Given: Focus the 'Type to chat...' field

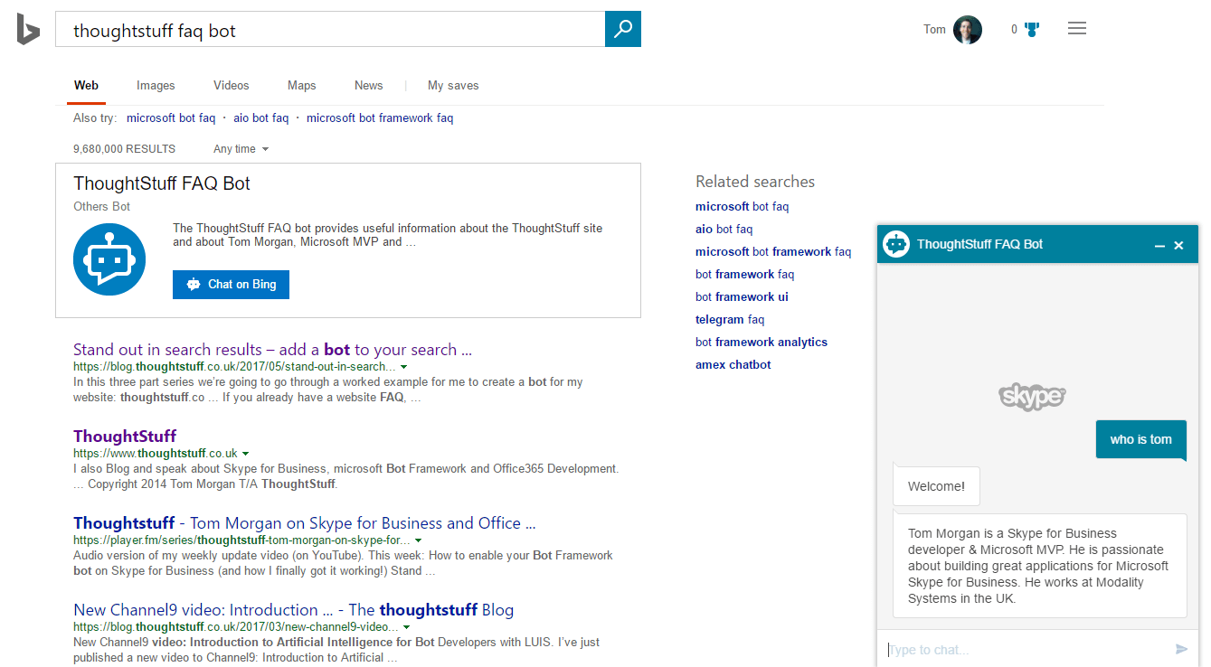Looking at the screenshot, I should tap(1027, 649).
